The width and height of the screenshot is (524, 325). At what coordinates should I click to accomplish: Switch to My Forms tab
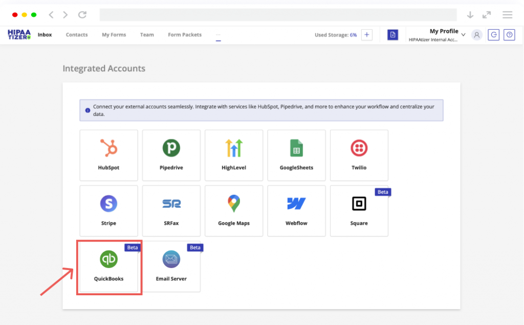click(114, 34)
